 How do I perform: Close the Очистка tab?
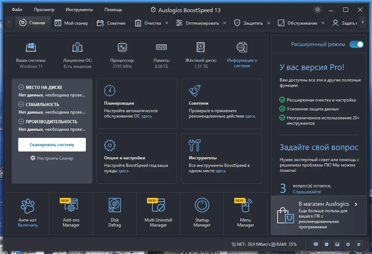click(x=167, y=23)
